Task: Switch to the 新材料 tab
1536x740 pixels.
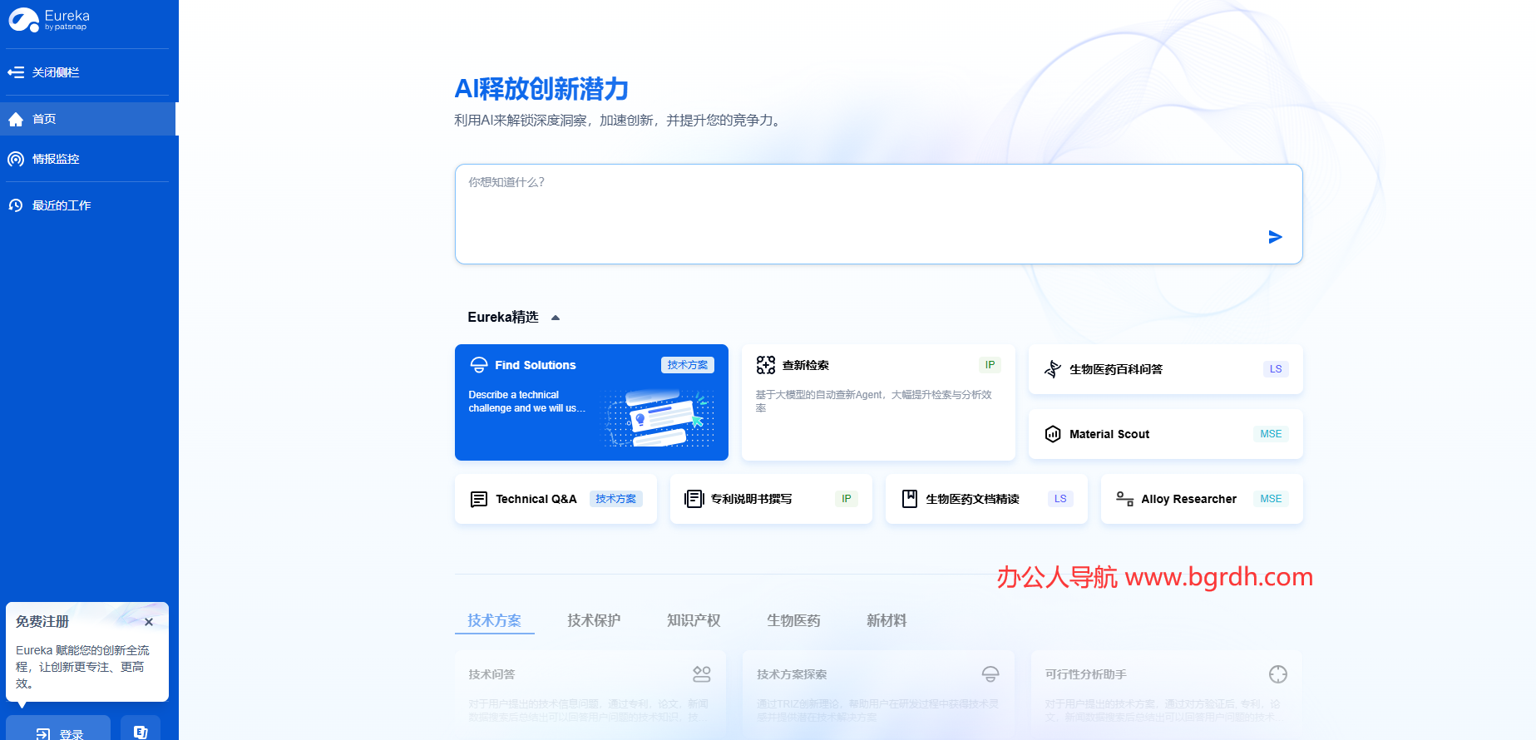Action: pos(887,620)
